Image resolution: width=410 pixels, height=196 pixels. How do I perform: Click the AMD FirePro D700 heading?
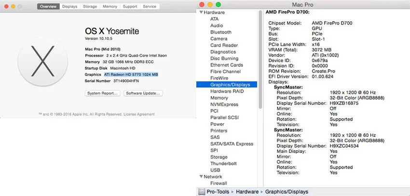pyautogui.click(x=287, y=12)
